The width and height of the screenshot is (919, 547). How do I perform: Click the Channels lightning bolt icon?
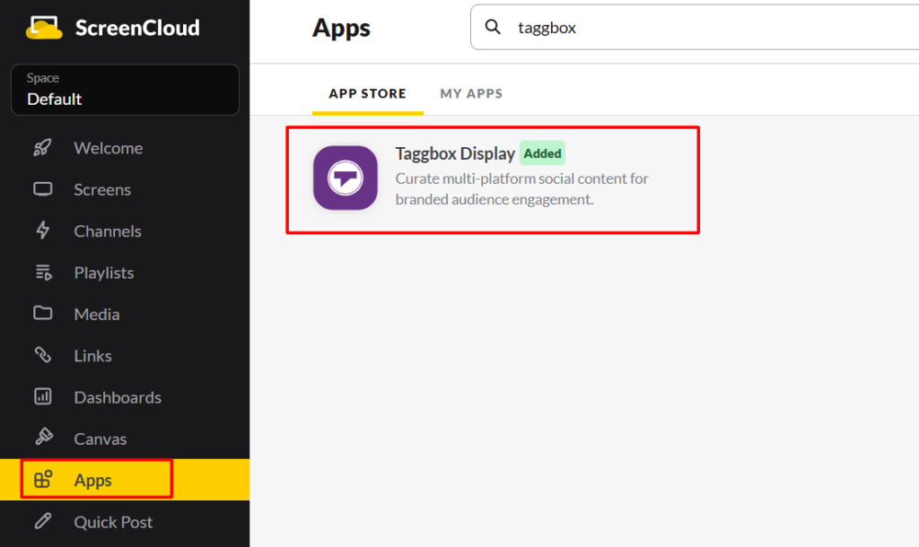click(42, 230)
